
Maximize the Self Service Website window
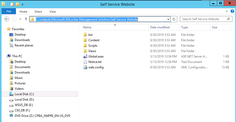(x=220, y=3)
